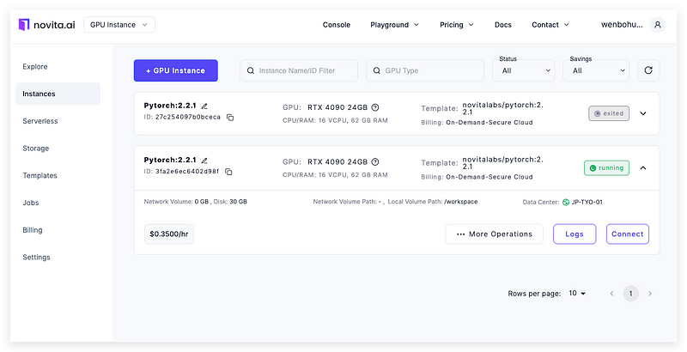This screenshot has width=687, height=352.
Task: View Logs of running instance
Action: (575, 234)
